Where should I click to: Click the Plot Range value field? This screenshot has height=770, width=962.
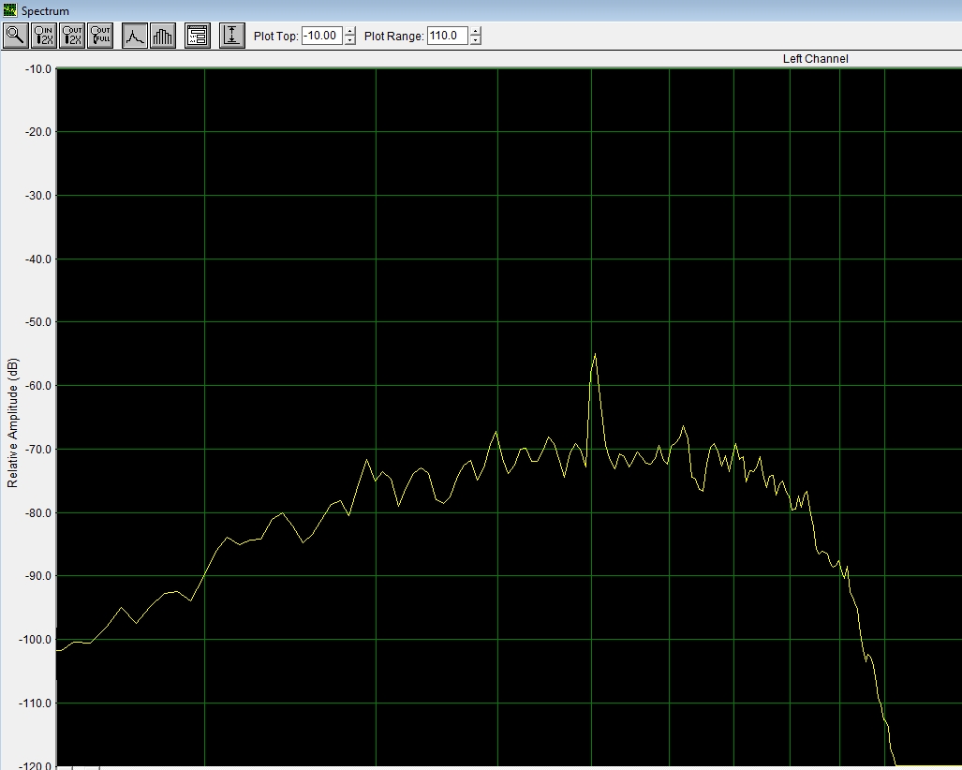(447, 37)
